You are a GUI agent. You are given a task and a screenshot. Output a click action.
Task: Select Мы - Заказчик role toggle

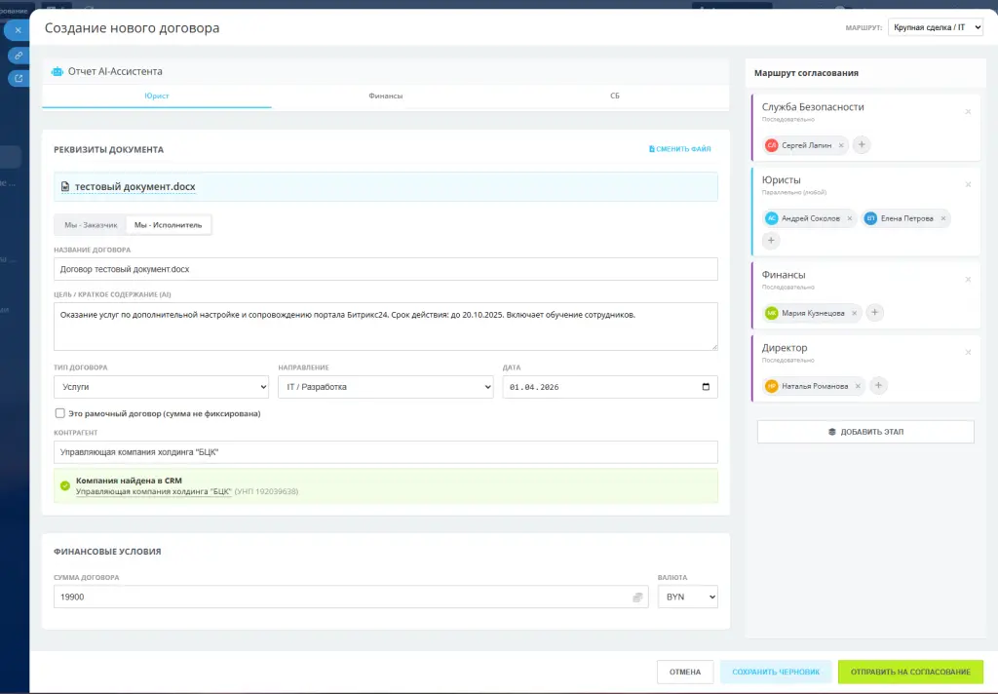pyautogui.click(x=91, y=225)
